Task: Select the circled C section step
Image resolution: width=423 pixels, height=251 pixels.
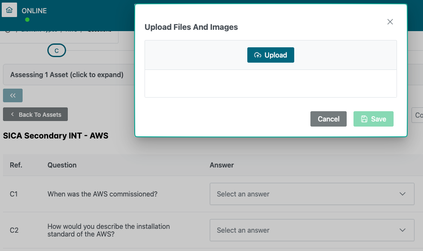Action: point(56,51)
